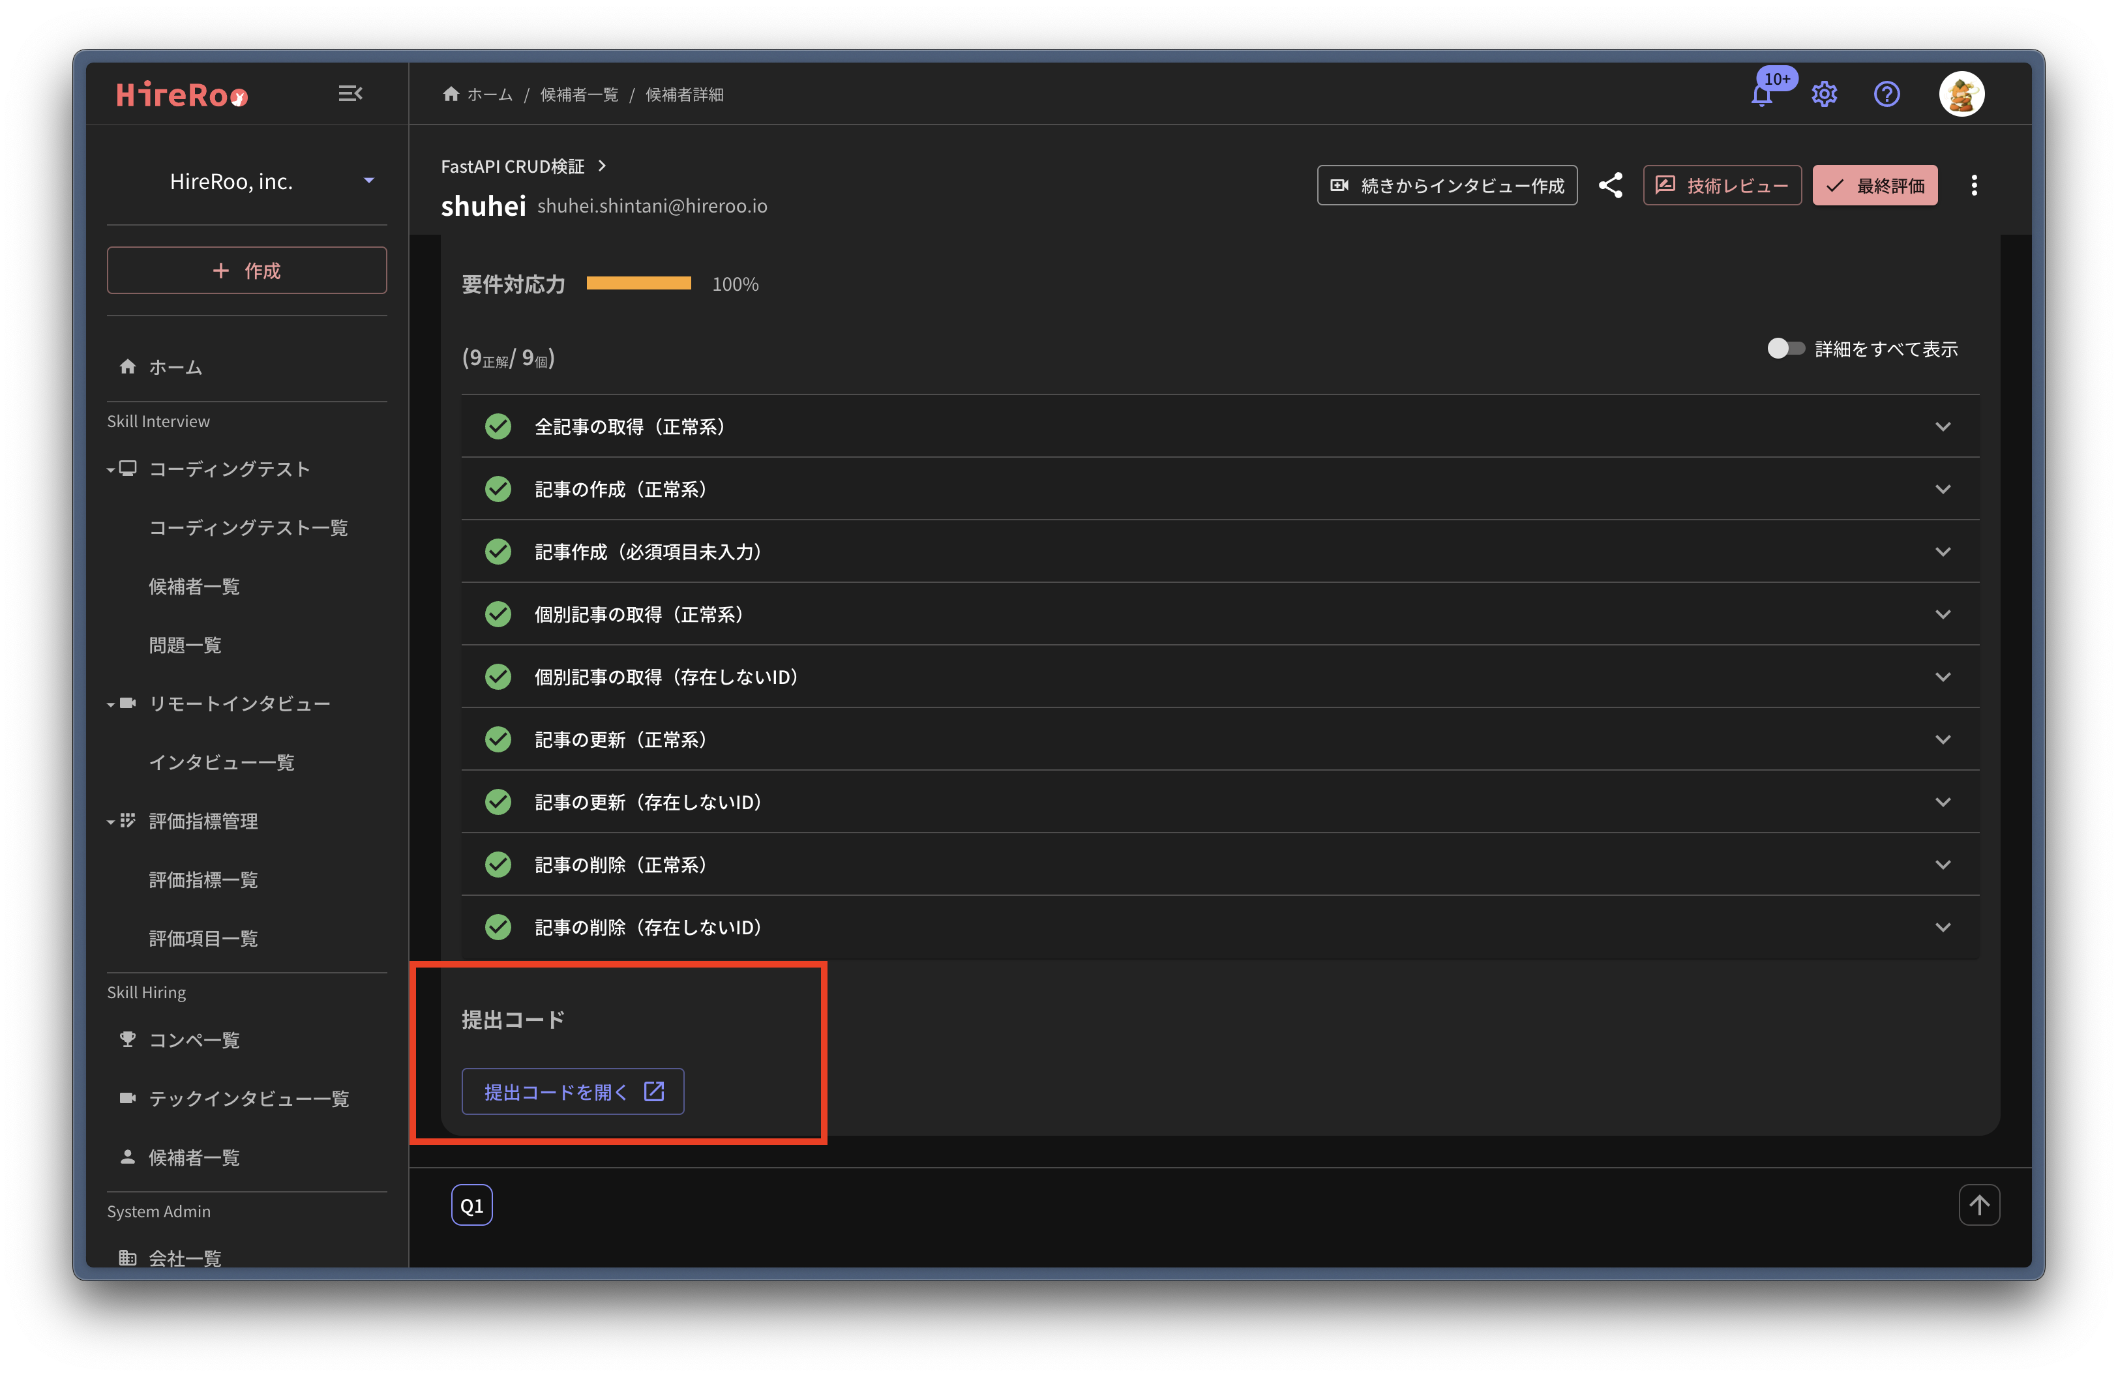The height and width of the screenshot is (1377, 2118).
Task: Click the 最終評価 button
Action: (1874, 185)
